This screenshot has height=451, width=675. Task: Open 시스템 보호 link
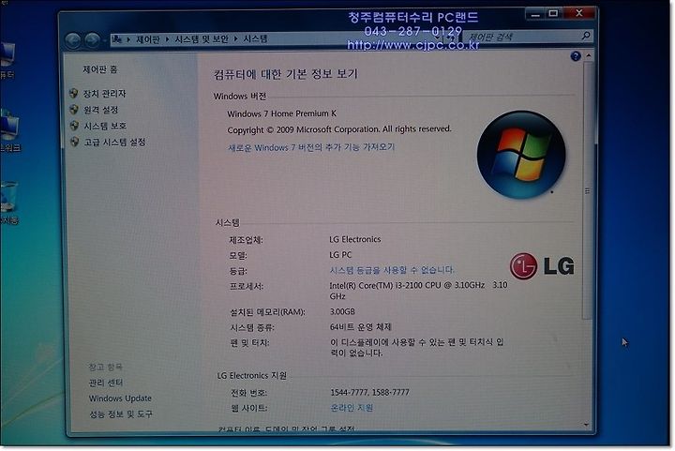pos(105,126)
